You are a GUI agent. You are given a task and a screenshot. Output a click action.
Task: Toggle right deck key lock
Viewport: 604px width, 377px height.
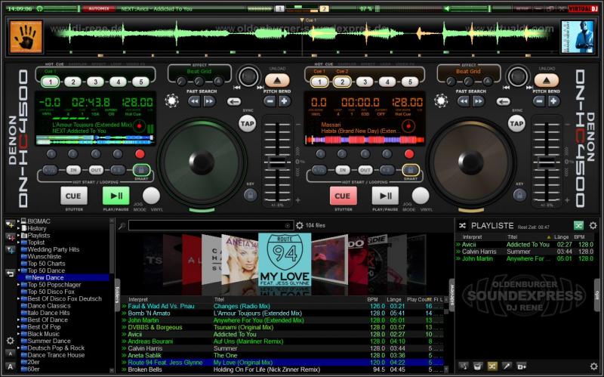tap(519, 195)
